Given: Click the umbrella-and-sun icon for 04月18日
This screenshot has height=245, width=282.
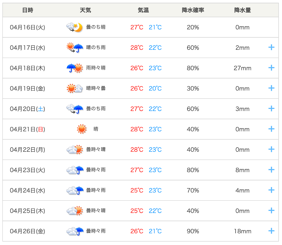Looking at the screenshot, I should [75, 68].
